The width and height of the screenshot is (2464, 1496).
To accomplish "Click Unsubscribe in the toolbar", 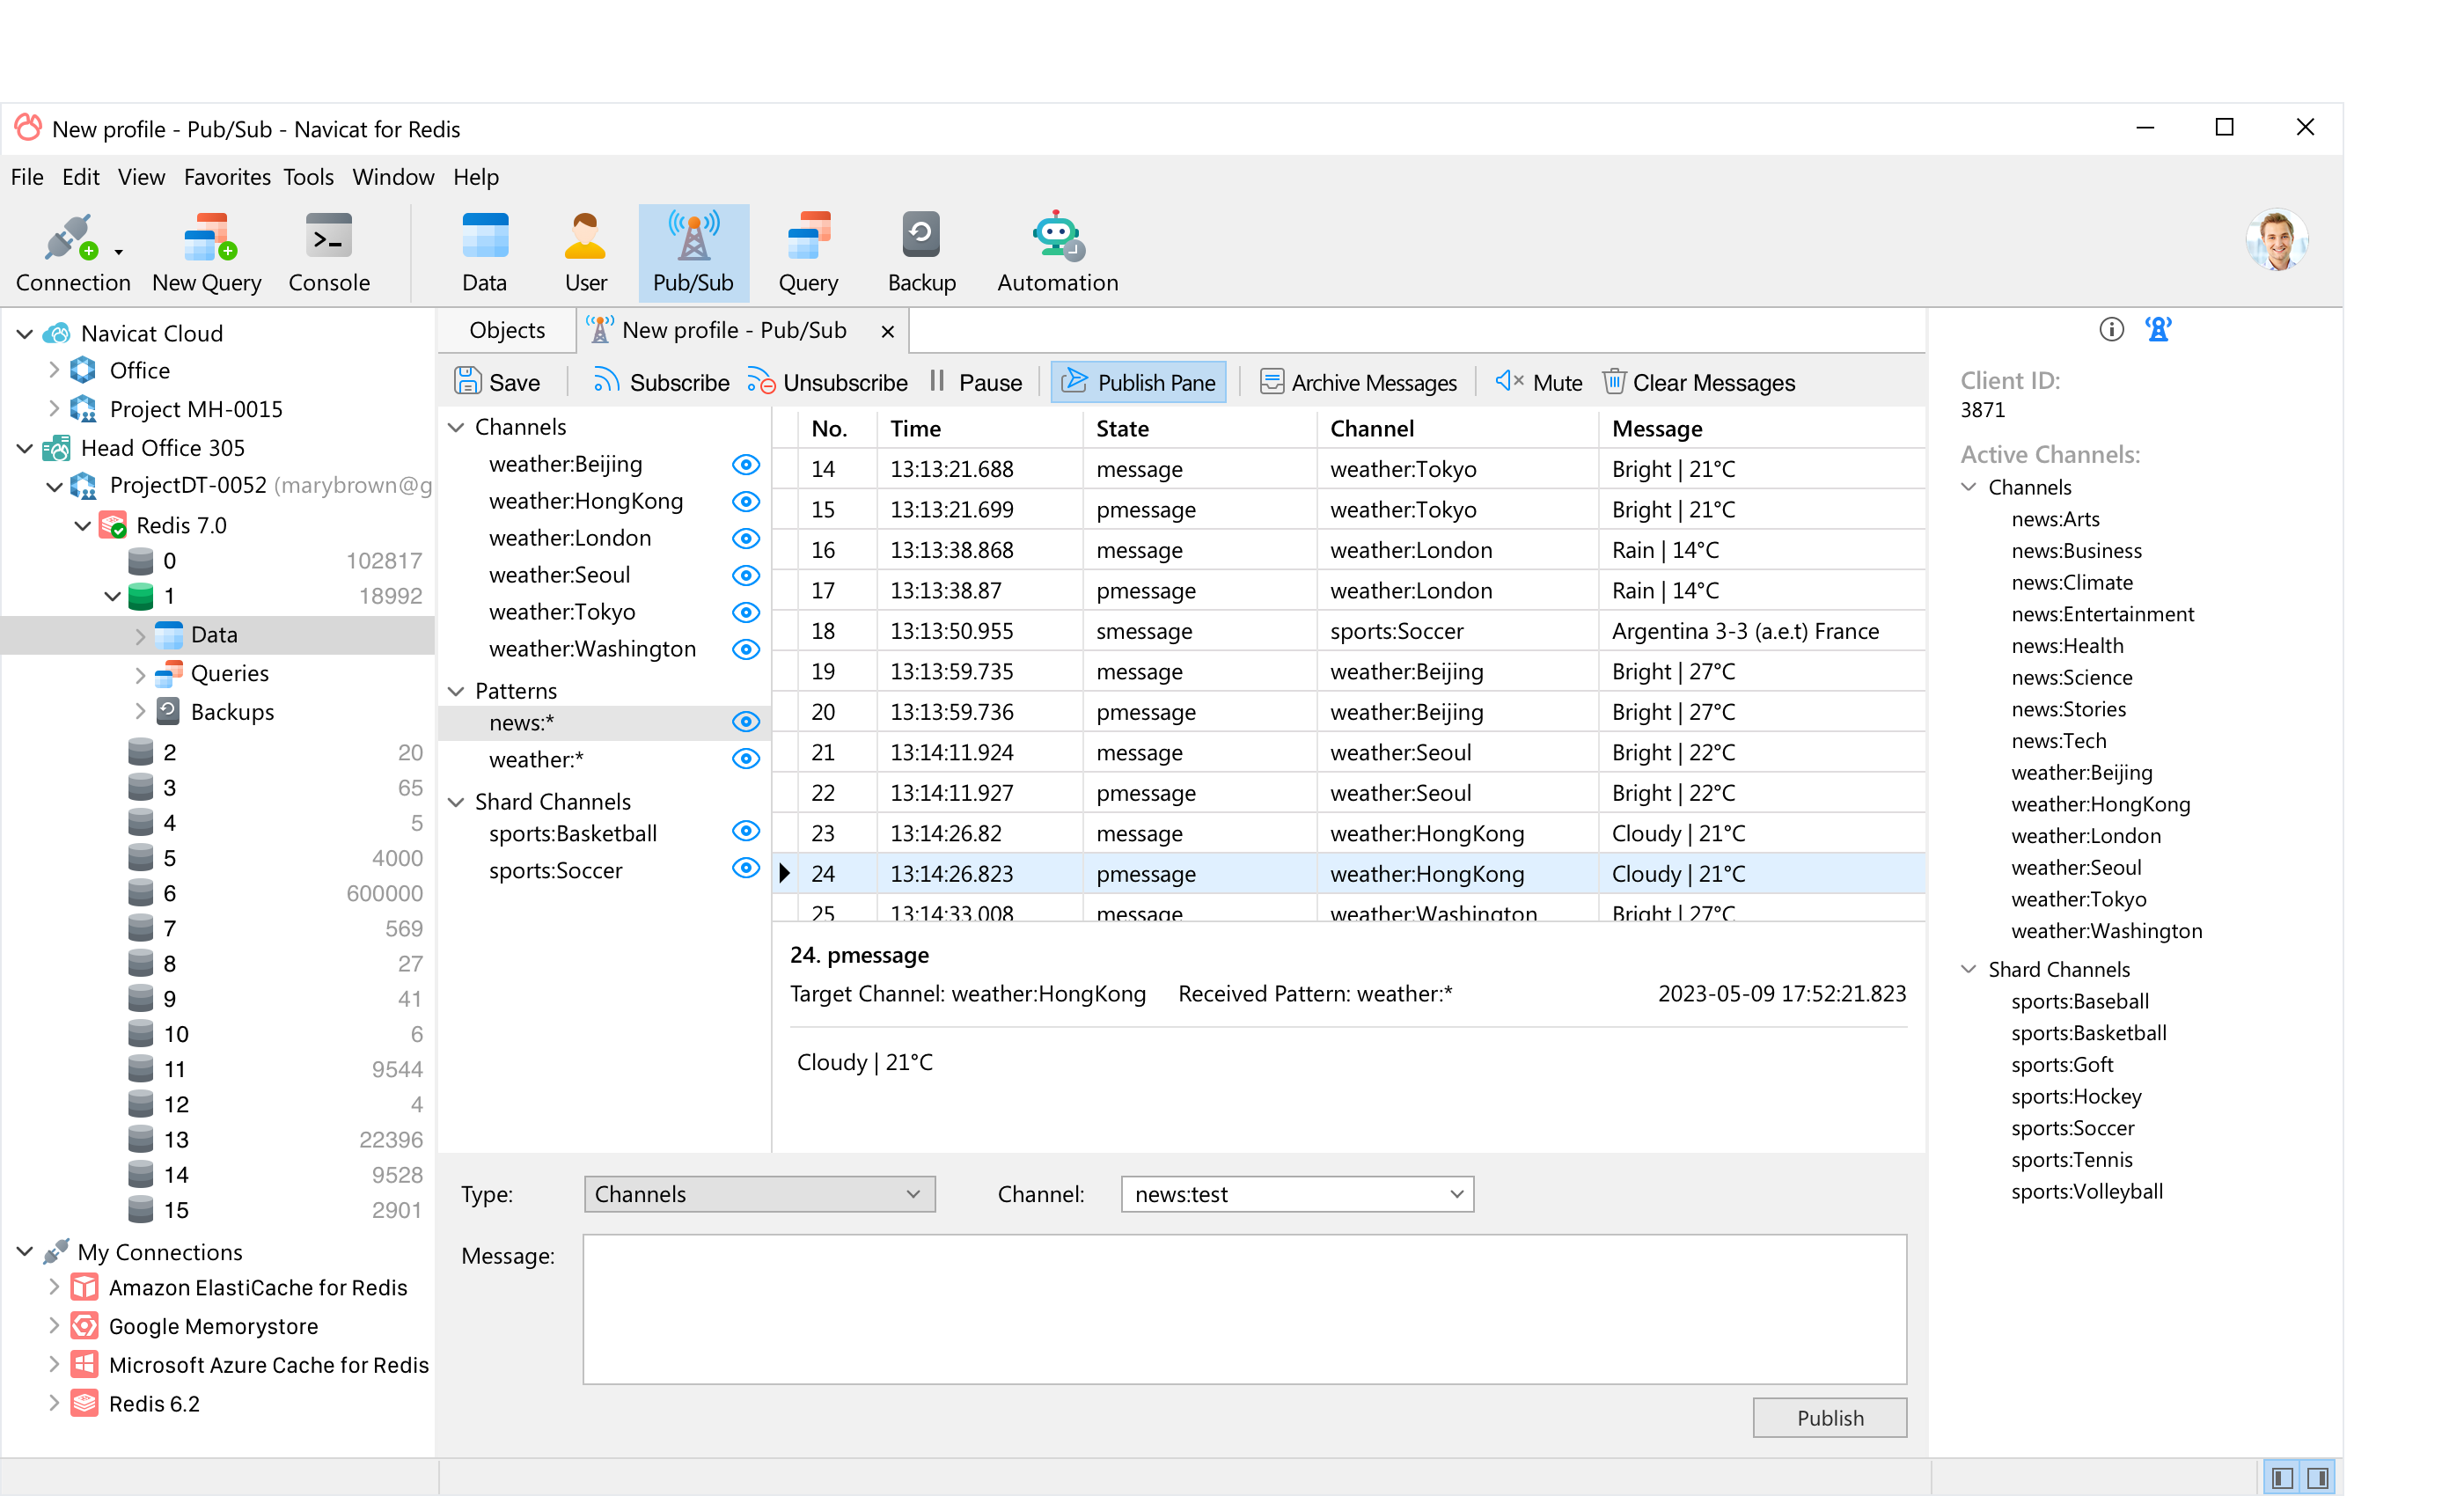I will pos(827,382).
